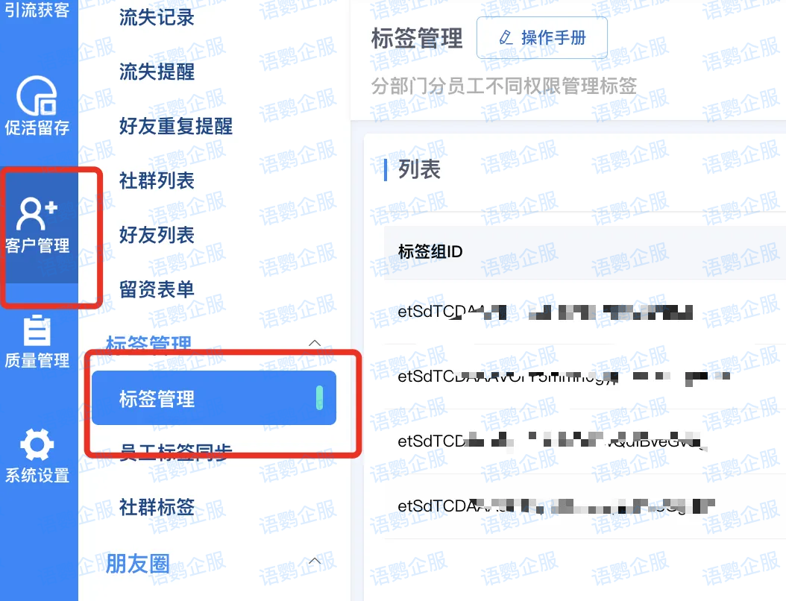Select the highlighted 标签管理 submenu item
The image size is (786, 601).
coord(214,398)
